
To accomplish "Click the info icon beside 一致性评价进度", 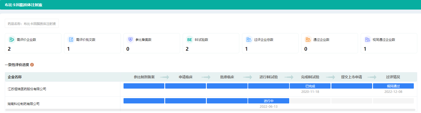I will pos(32,65).
